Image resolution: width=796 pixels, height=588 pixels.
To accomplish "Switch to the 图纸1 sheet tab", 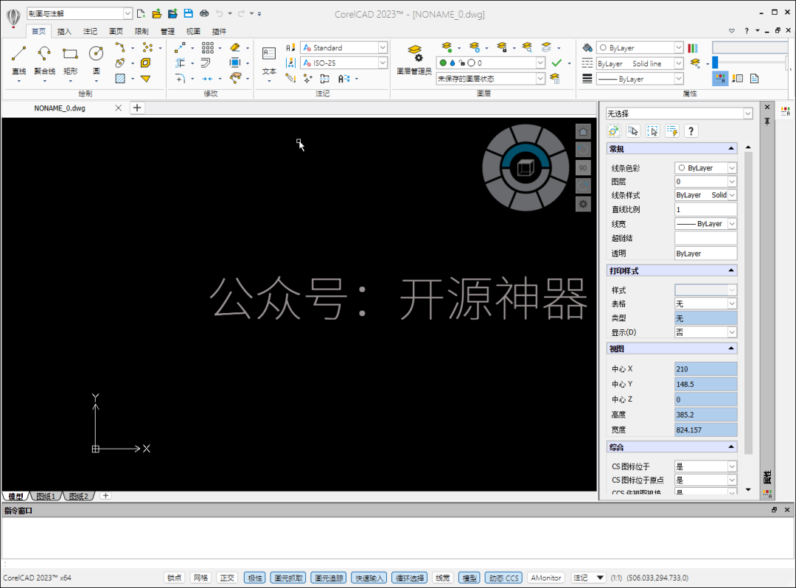I will point(46,496).
